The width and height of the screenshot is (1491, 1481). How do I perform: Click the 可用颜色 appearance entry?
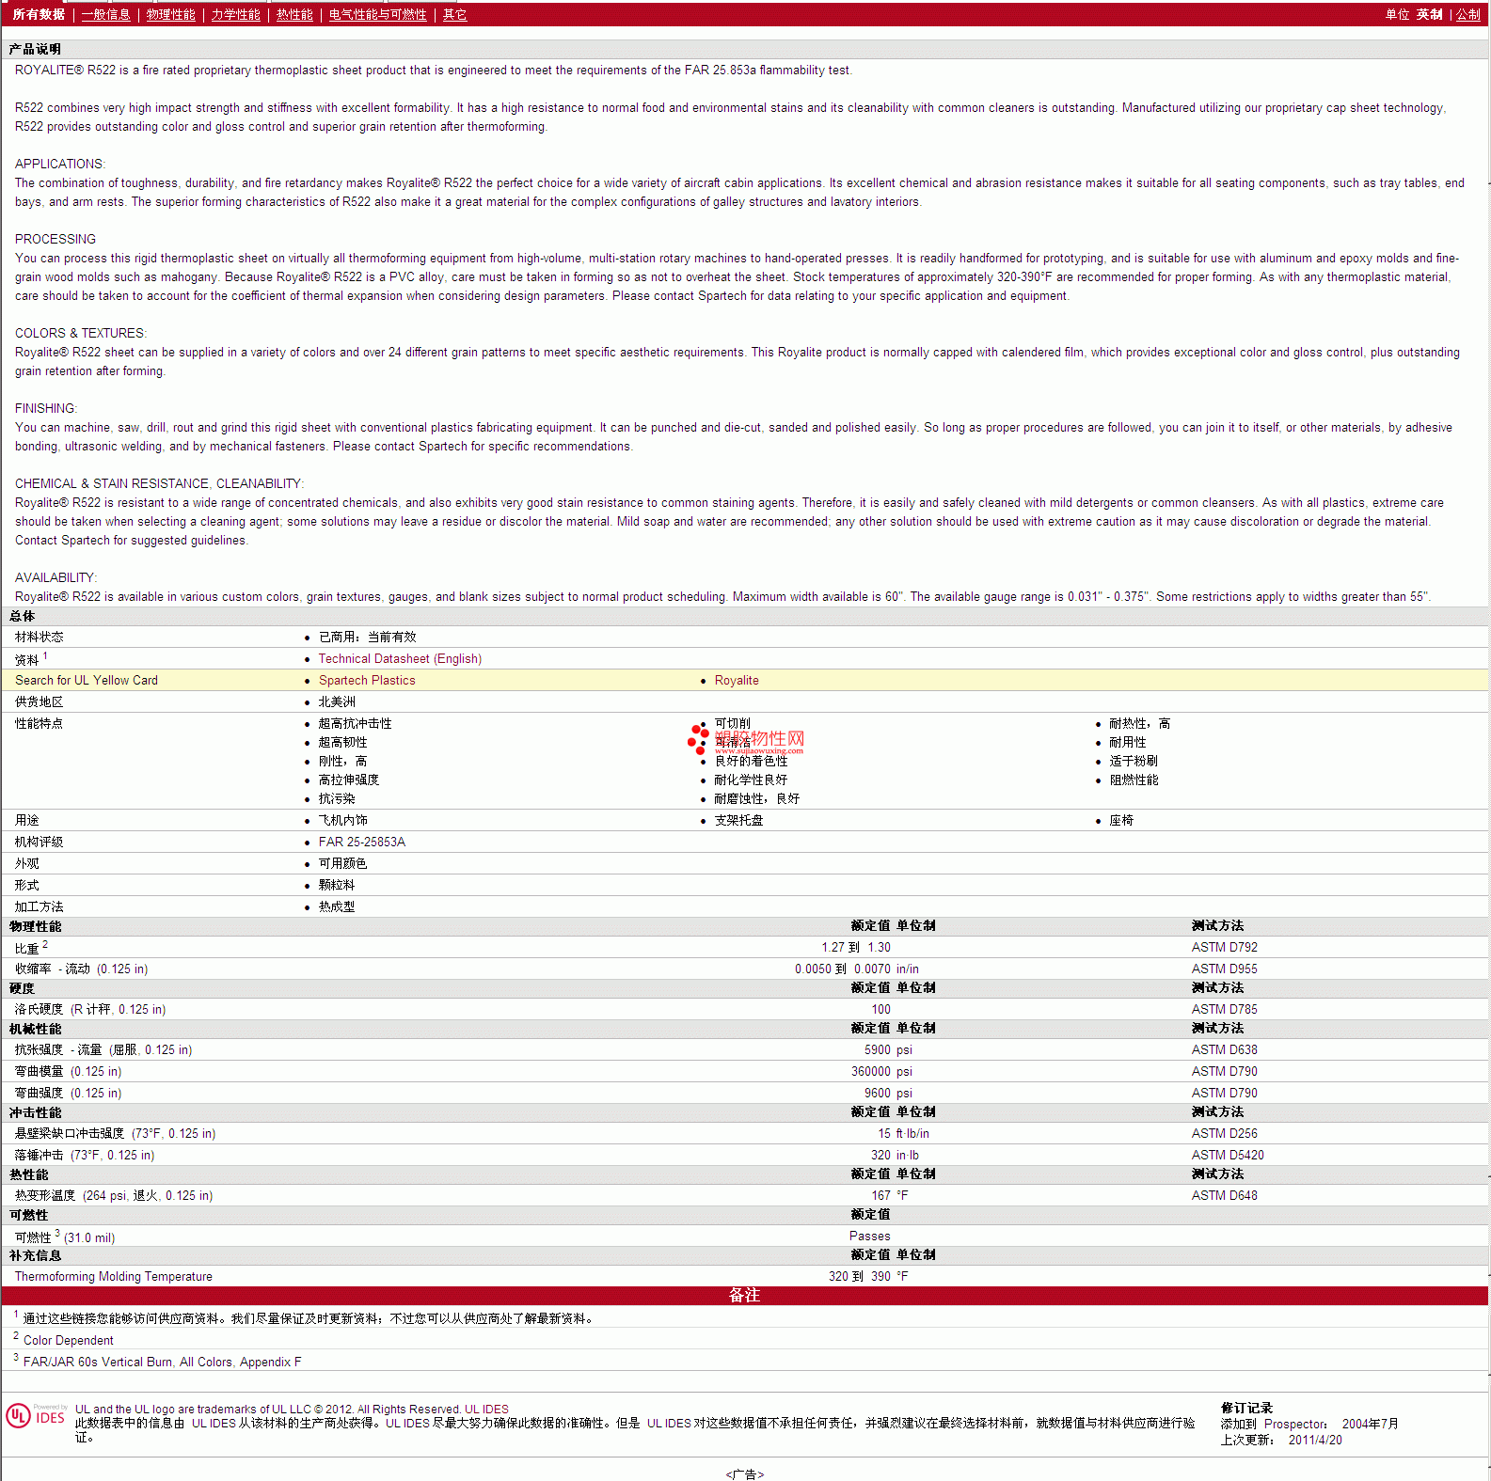(342, 864)
